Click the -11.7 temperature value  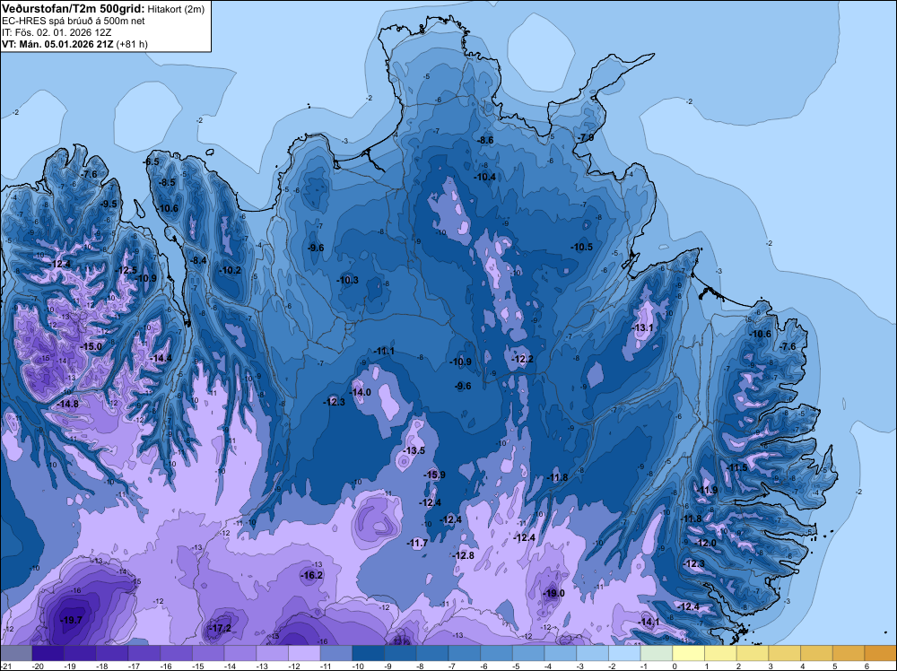click(417, 544)
